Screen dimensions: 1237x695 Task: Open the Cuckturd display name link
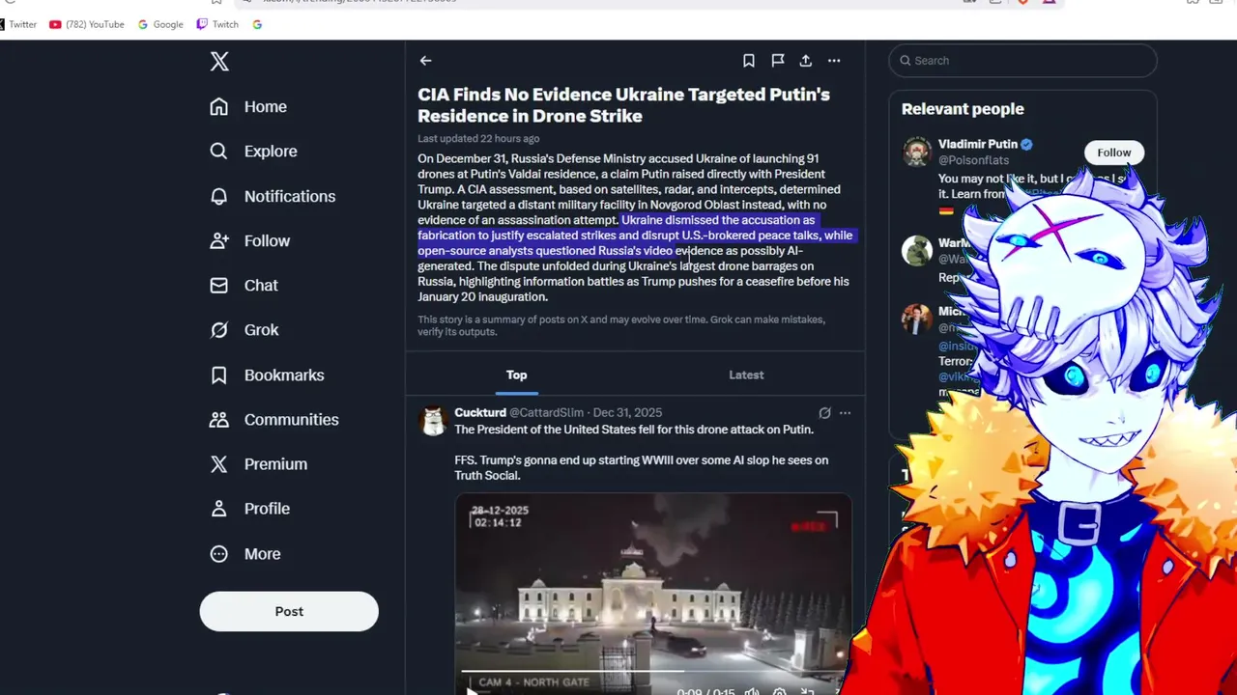pos(480,413)
